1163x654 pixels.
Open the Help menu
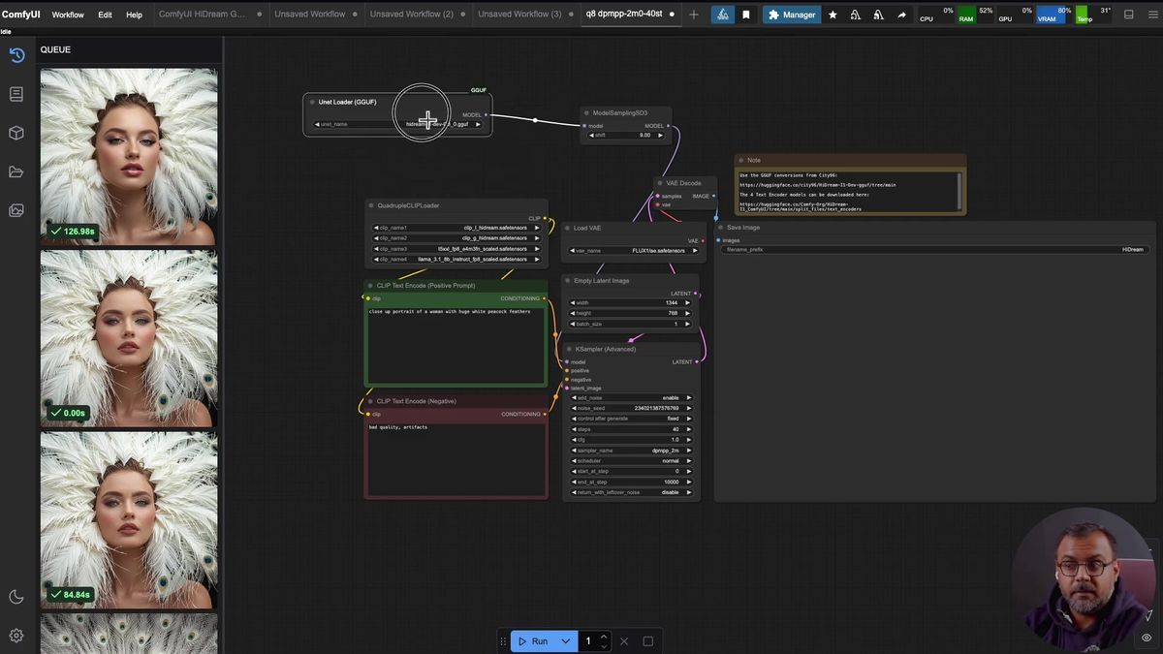pyautogui.click(x=134, y=15)
